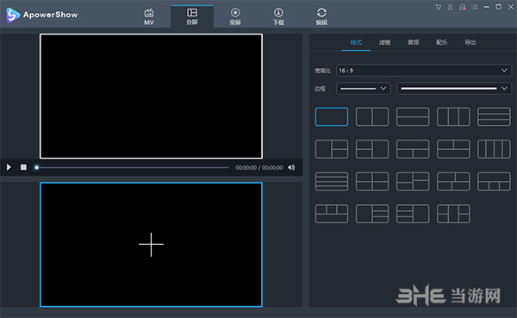The height and width of the screenshot is (318, 517).
Task: Click the ApowerShow logo
Action: [42, 15]
